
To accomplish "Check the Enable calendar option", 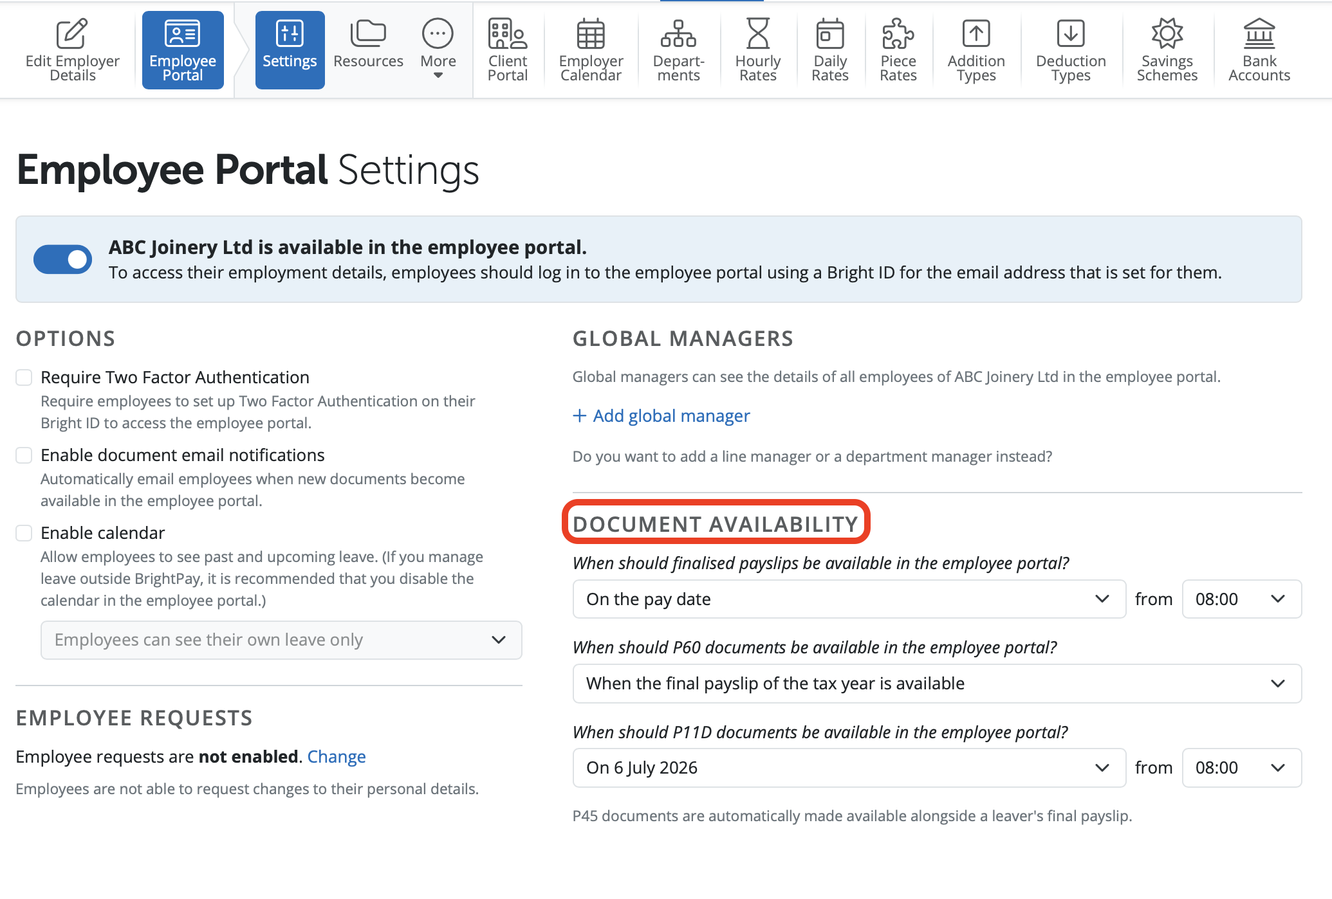I will [24, 533].
